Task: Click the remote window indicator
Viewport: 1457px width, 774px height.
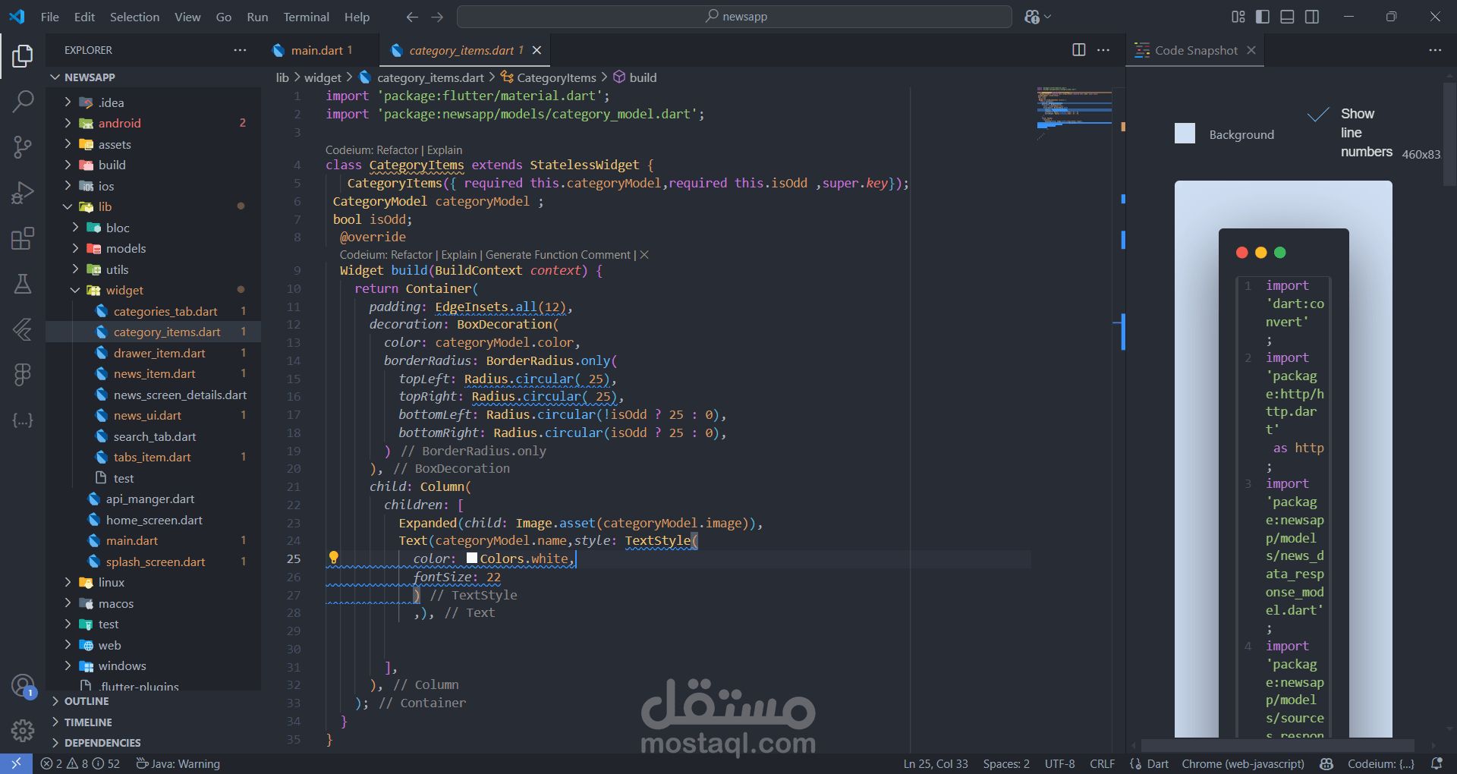Action: 16,763
